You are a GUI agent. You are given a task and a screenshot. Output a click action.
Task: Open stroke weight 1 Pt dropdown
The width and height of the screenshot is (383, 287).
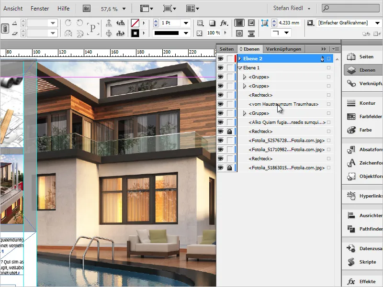pos(186,23)
